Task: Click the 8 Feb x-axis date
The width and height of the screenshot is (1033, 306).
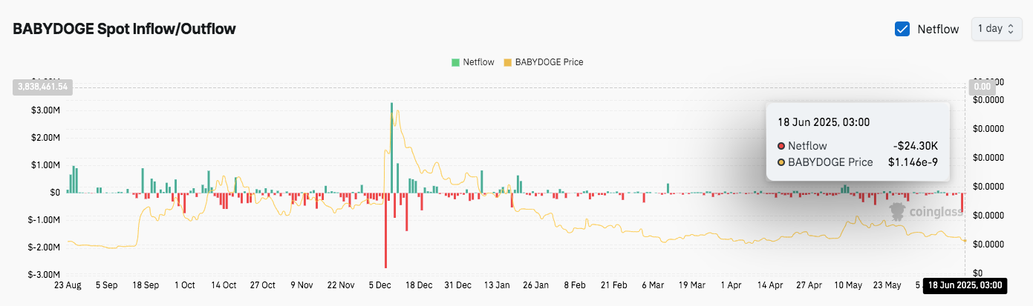Action: (x=576, y=285)
